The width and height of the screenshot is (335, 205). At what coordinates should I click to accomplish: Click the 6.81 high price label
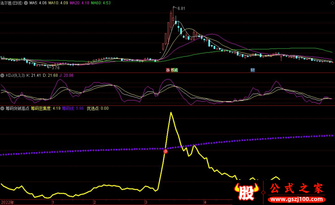181,8
